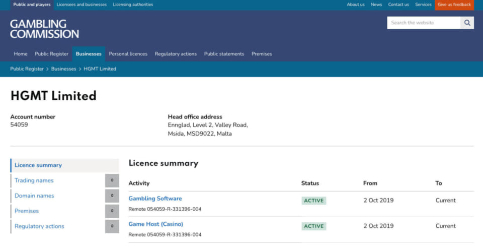Click the Gambling Commission logo

(x=44, y=29)
